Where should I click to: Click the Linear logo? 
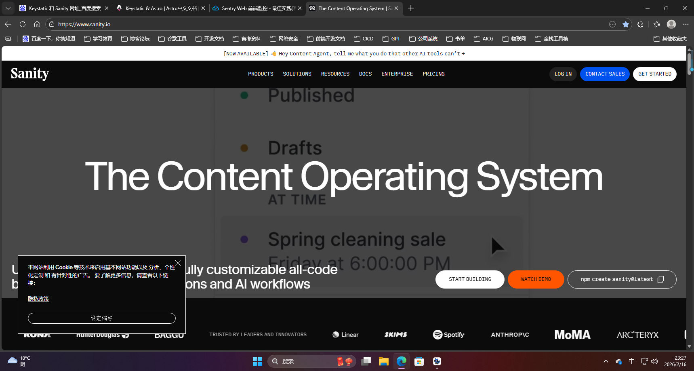345,335
